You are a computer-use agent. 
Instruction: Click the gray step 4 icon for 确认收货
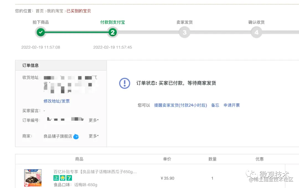coord(256,32)
